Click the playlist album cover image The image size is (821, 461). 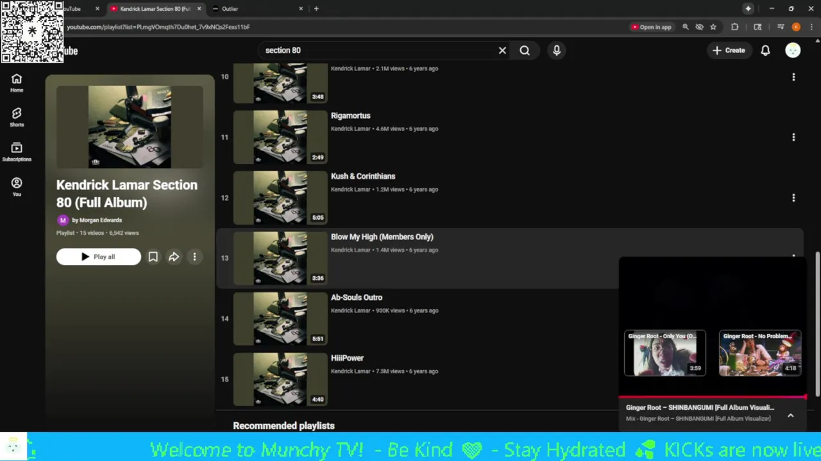click(130, 127)
